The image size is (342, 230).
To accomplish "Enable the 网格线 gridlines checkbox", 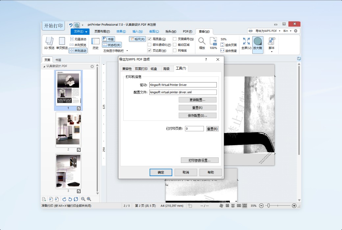I will click(x=175, y=50).
